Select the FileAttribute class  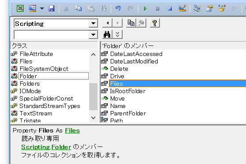point(36,54)
